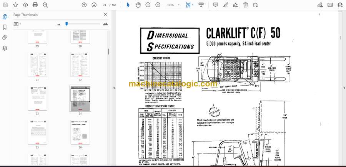The height and width of the screenshot is (167, 346).
Task: Click the CAPACITY CHART label
Action: tap(161, 58)
